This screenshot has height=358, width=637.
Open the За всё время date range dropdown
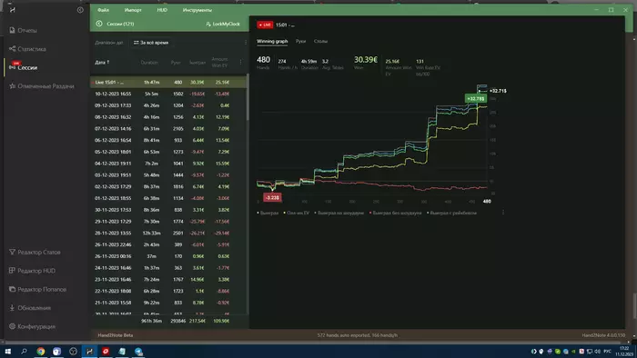151,43
